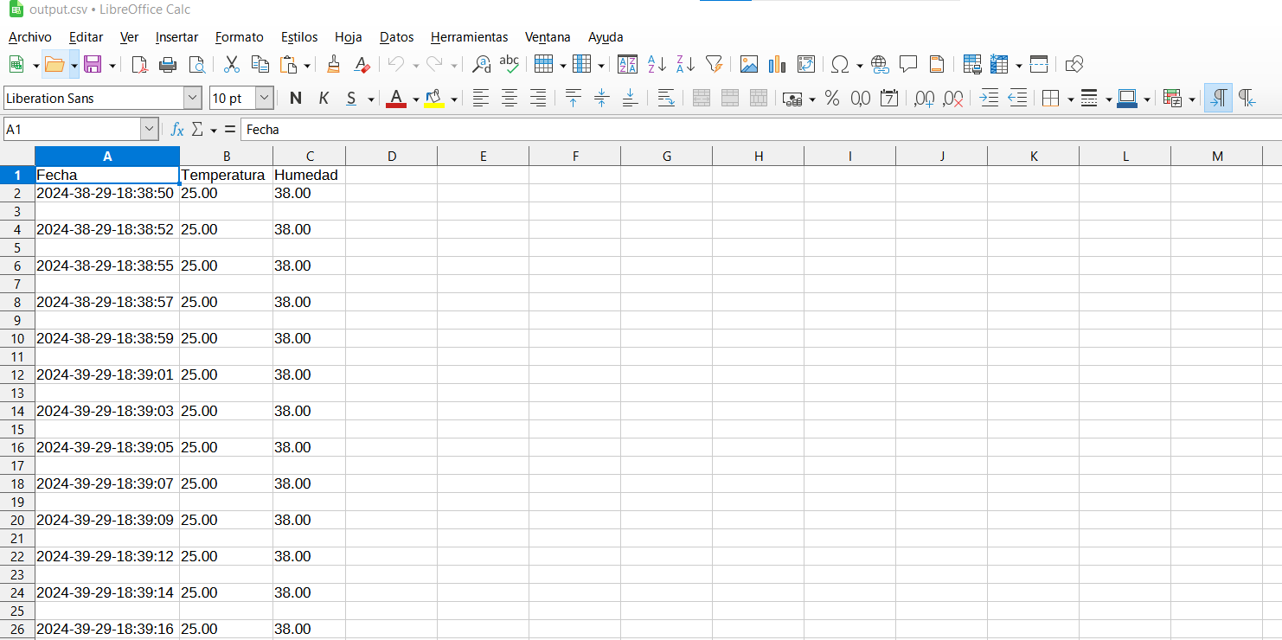The image size is (1282, 640).
Task: Insert a comment using the speech bubble icon
Action: coord(908,65)
